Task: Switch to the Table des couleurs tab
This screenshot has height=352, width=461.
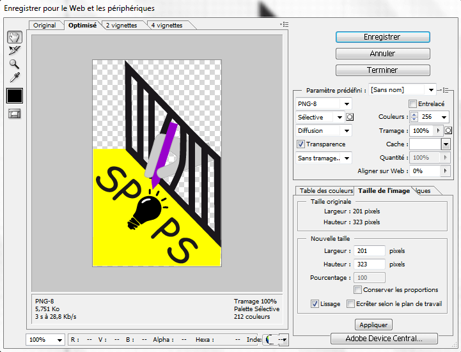Action: coord(326,190)
